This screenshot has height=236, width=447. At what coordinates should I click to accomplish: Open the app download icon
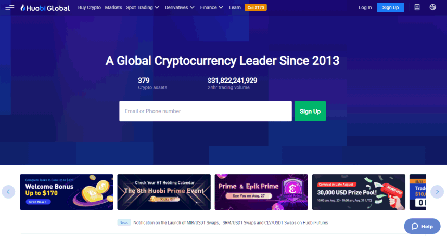click(x=417, y=7)
